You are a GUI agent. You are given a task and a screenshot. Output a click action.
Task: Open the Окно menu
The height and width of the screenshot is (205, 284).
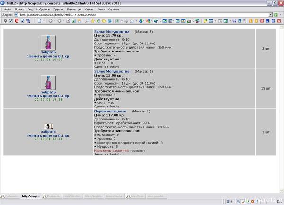101,9
